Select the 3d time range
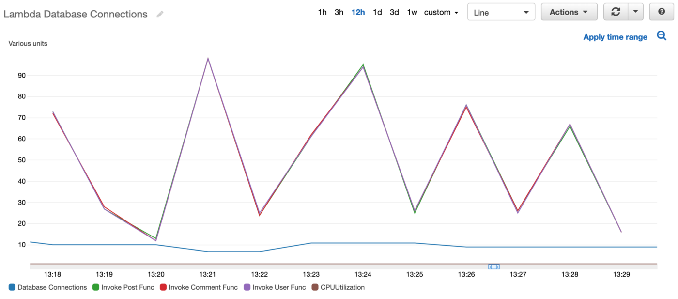The image size is (678, 299). (x=394, y=12)
